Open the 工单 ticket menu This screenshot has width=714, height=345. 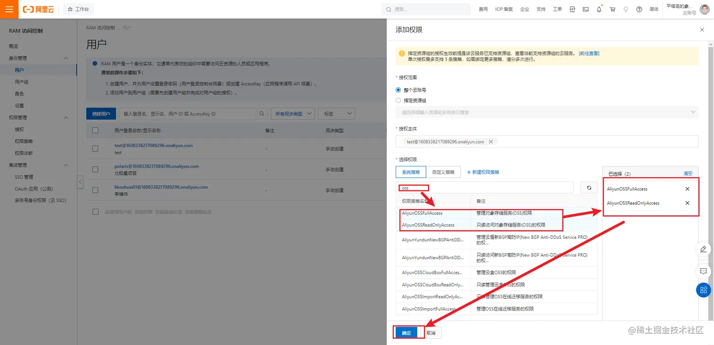coord(557,9)
